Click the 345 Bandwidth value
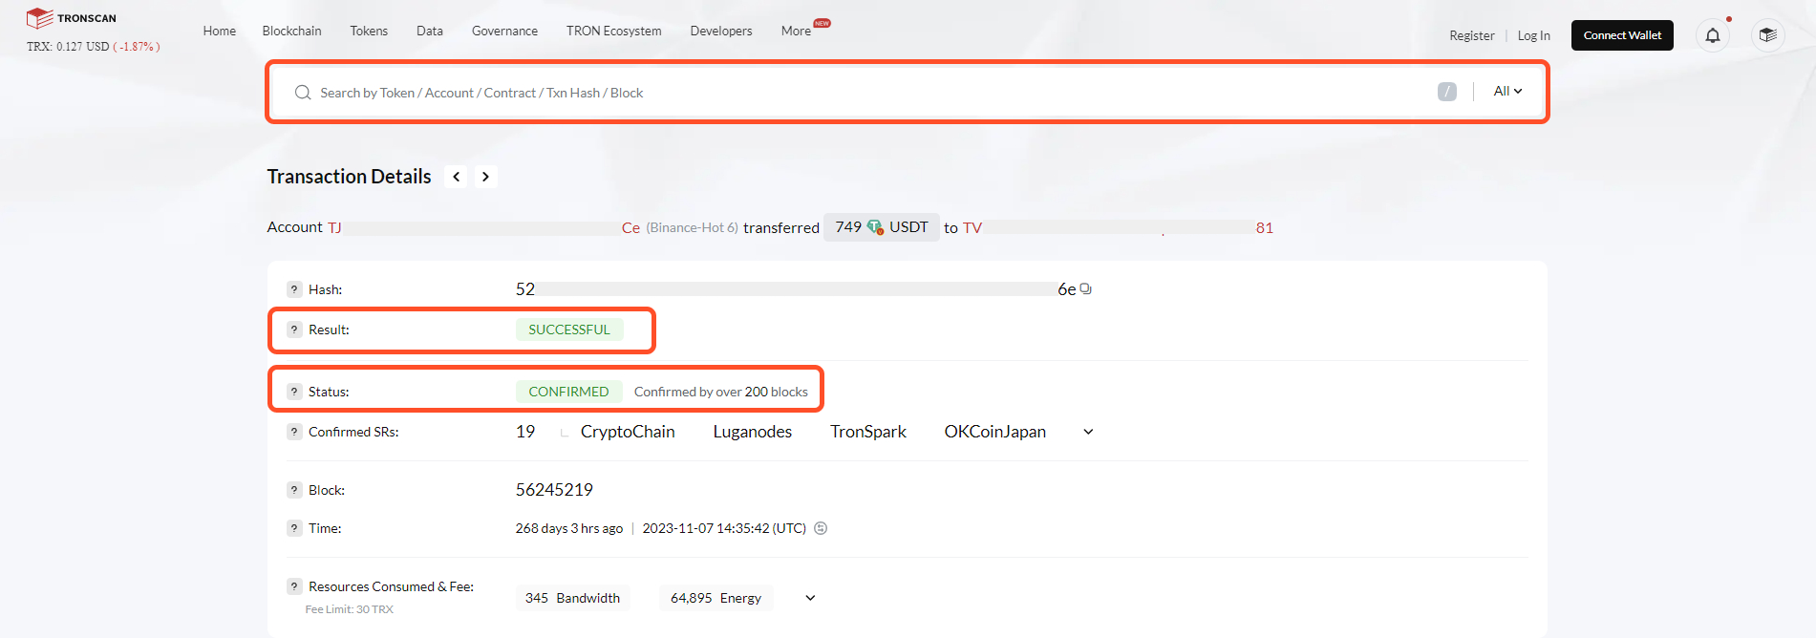Viewport: 1816px width, 638px height. tap(573, 598)
